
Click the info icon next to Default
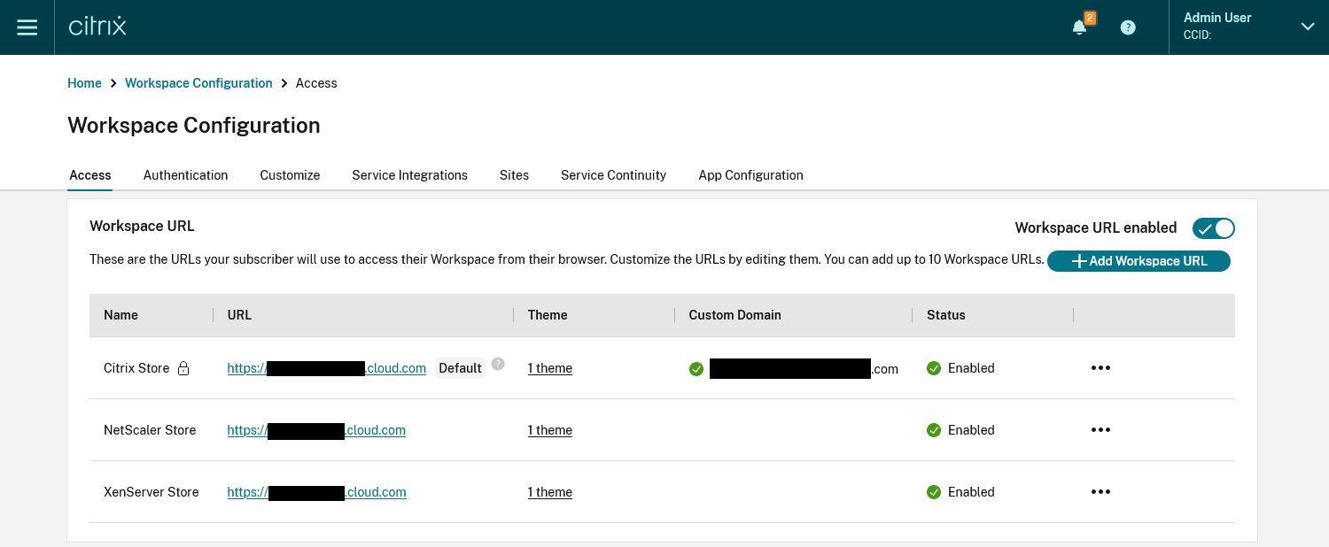(x=498, y=364)
